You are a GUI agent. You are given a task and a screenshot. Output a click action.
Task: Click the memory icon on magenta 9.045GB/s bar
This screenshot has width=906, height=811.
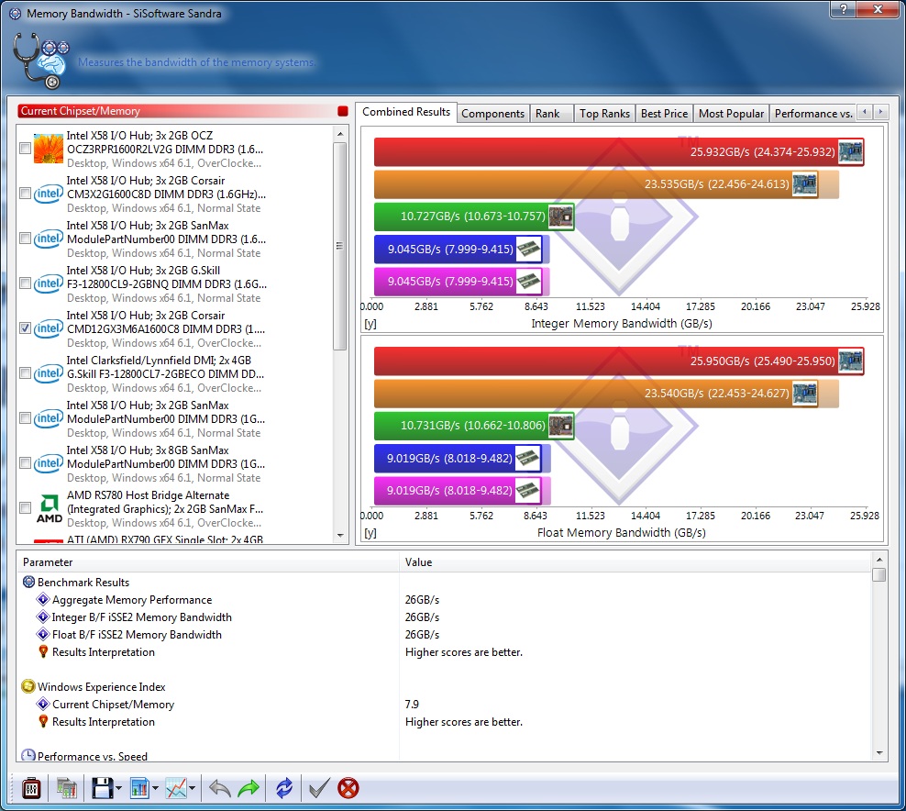pos(529,282)
